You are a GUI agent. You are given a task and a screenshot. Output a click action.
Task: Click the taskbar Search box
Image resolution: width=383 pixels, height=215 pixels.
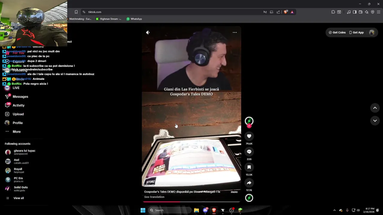[x=169, y=210]
